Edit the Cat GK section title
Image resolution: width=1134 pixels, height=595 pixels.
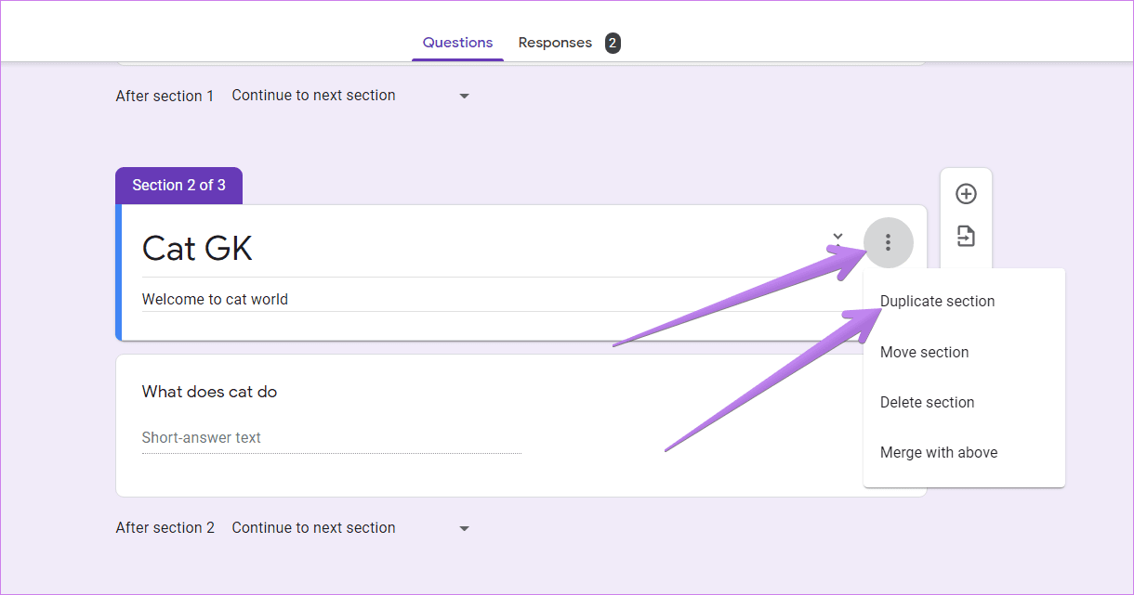click(x=197, y=248)
